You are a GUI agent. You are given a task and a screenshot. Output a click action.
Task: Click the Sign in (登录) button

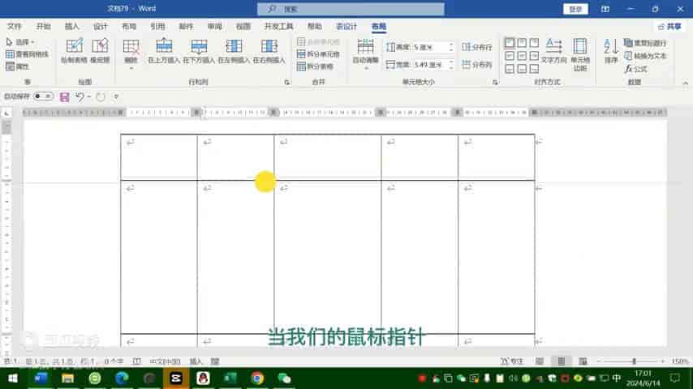[x=575, y=9]
